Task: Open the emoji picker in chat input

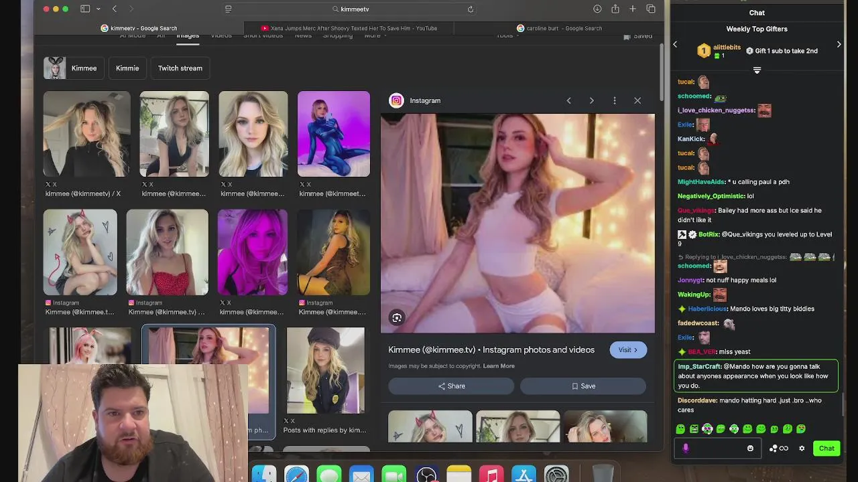Action: pyautogui.click(x=750, y=449)
